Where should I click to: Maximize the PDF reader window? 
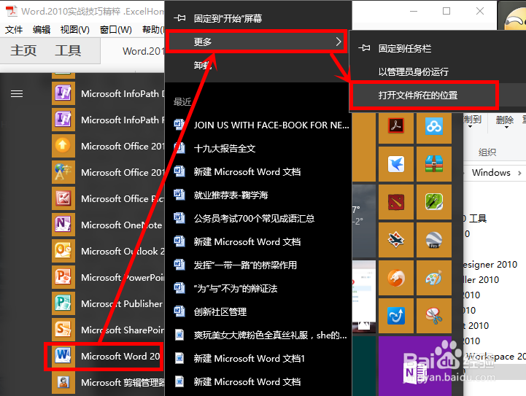tap(446, 11)
